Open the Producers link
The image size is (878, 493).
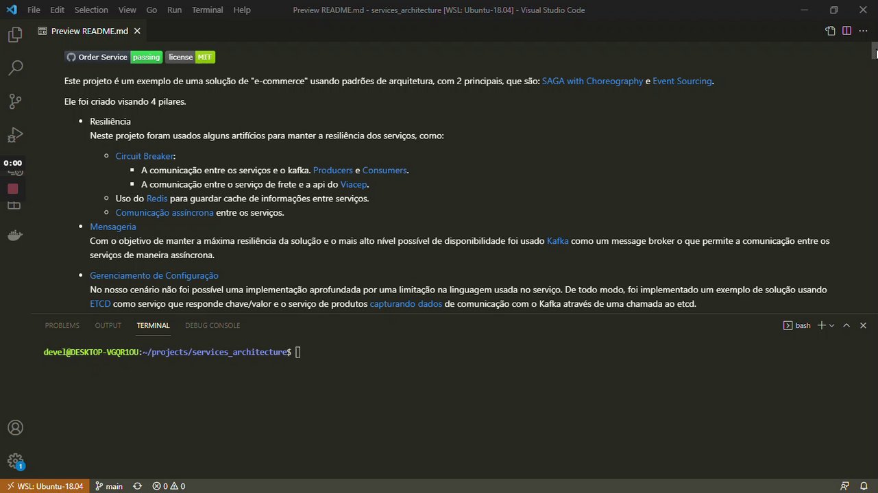pos(333,170)
